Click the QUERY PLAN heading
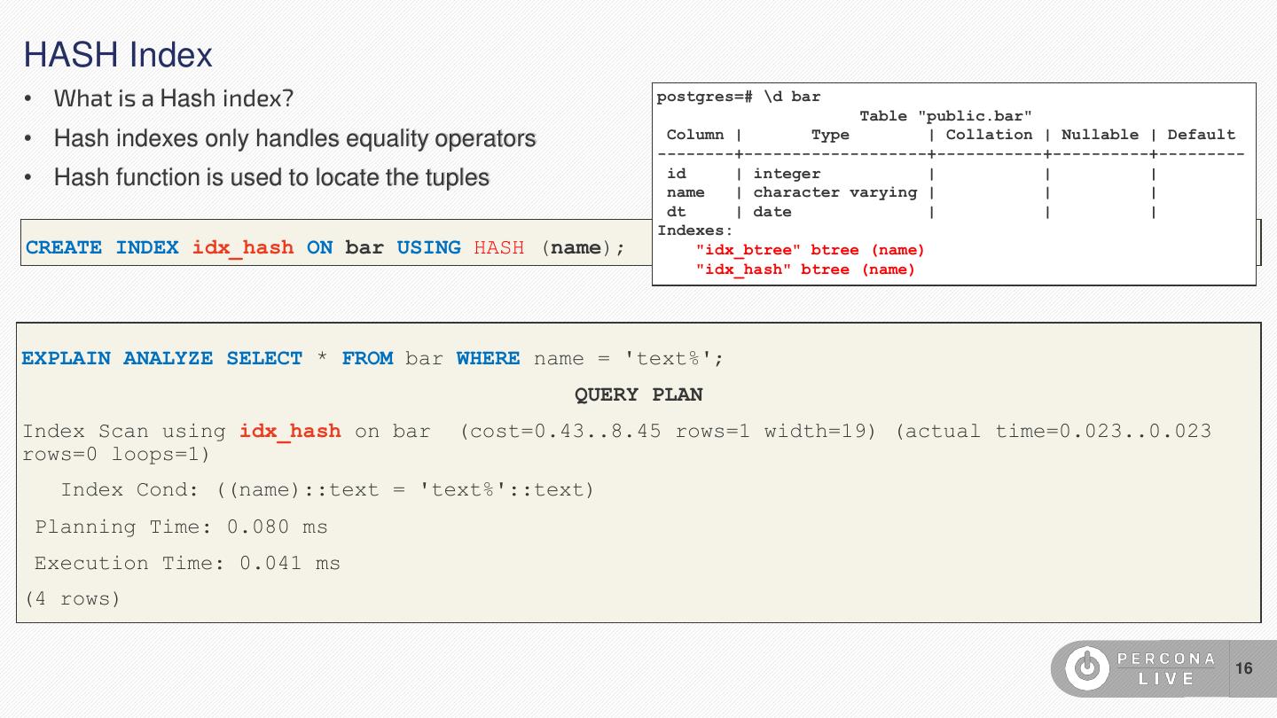1277x718 pixels. tap(638, 394)
